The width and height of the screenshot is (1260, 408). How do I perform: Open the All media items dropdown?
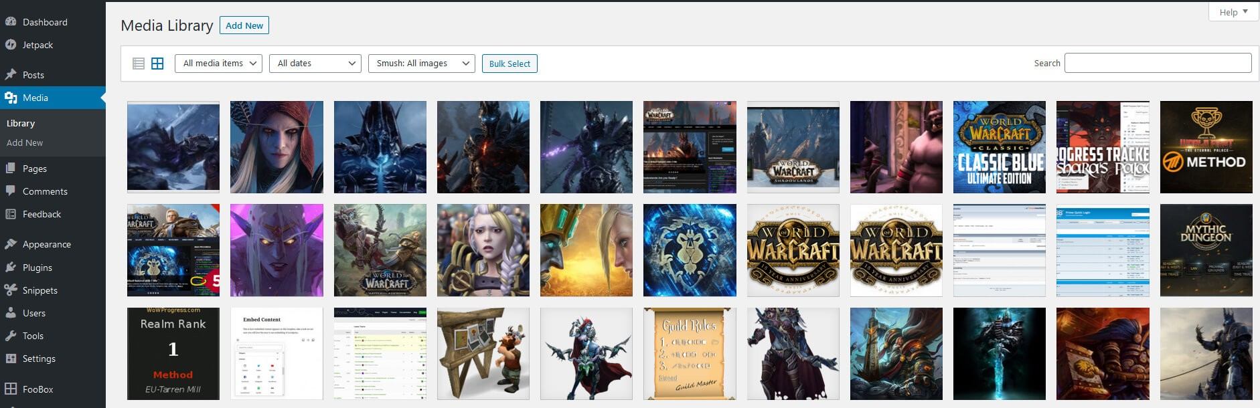pos(218,64)
